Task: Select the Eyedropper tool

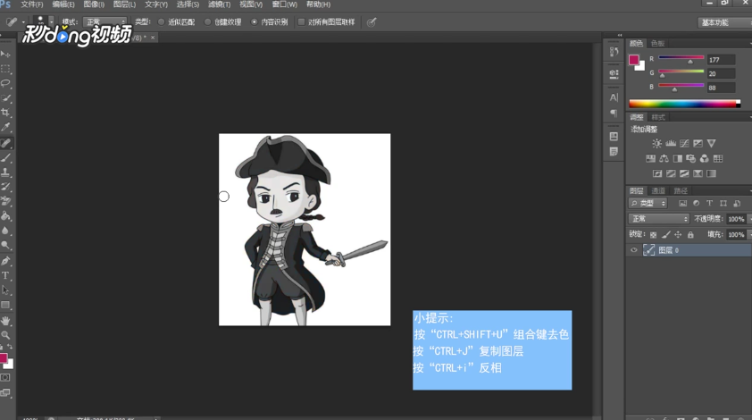Action: [5, 128]
